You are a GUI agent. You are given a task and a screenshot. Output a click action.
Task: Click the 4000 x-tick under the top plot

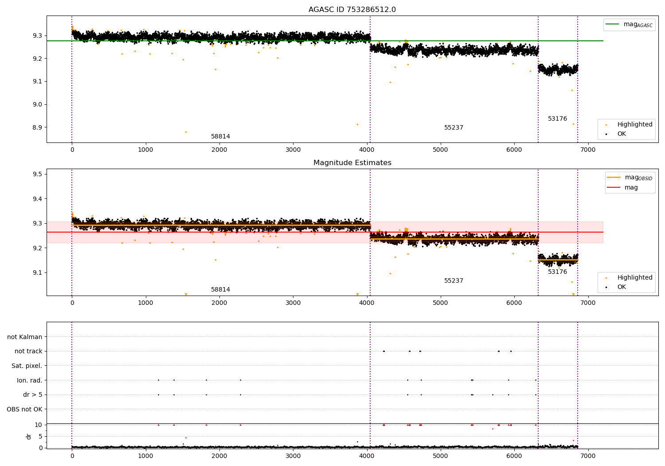(367, 150)
